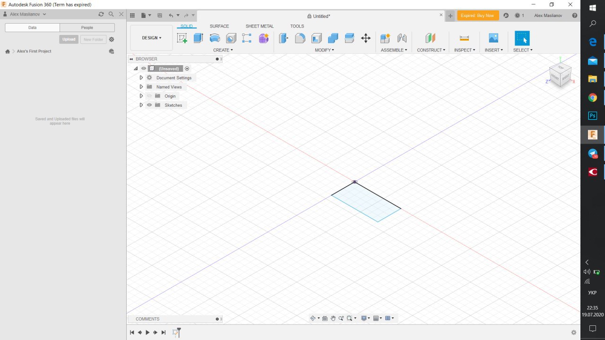Open the data panel grid icon

[x=132, y=16]
